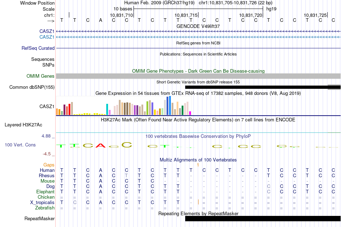The image size is (341, 227).
Task: Select the SNPs track label
Action: coord(48,65)
